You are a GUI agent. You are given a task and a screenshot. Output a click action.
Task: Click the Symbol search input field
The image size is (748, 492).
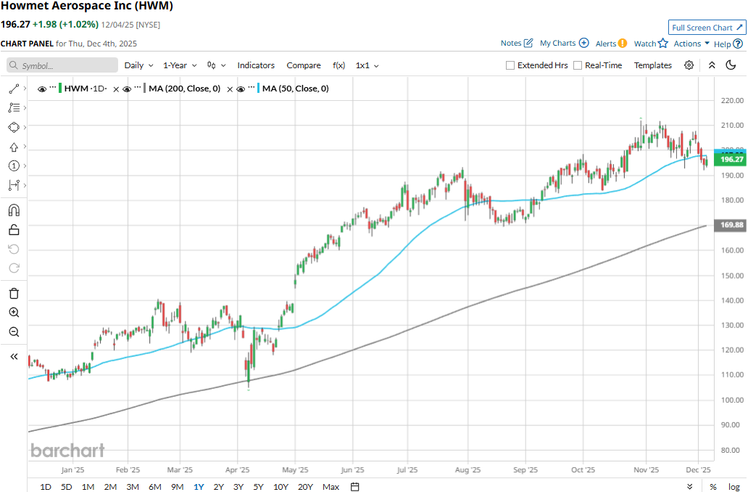(62, 65)
